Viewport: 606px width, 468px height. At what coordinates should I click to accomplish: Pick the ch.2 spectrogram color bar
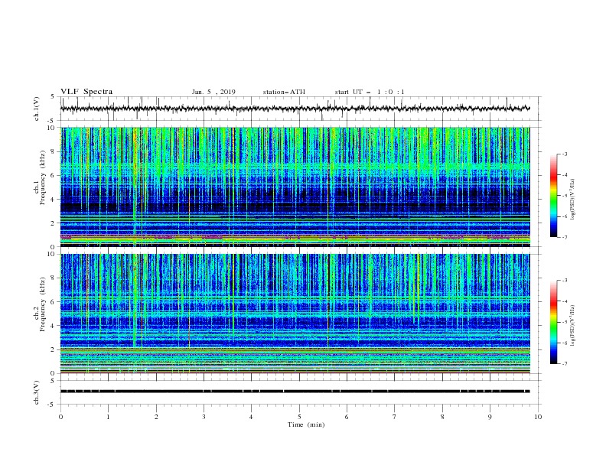(554, 322)
